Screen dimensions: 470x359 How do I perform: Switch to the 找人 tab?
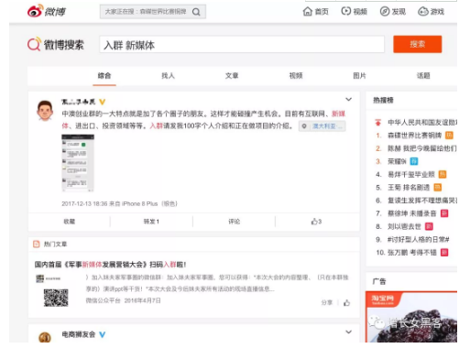pos(168,76)
